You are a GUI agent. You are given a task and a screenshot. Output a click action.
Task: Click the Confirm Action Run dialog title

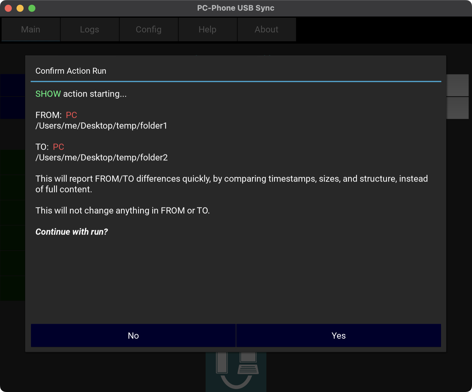[71, 71]
